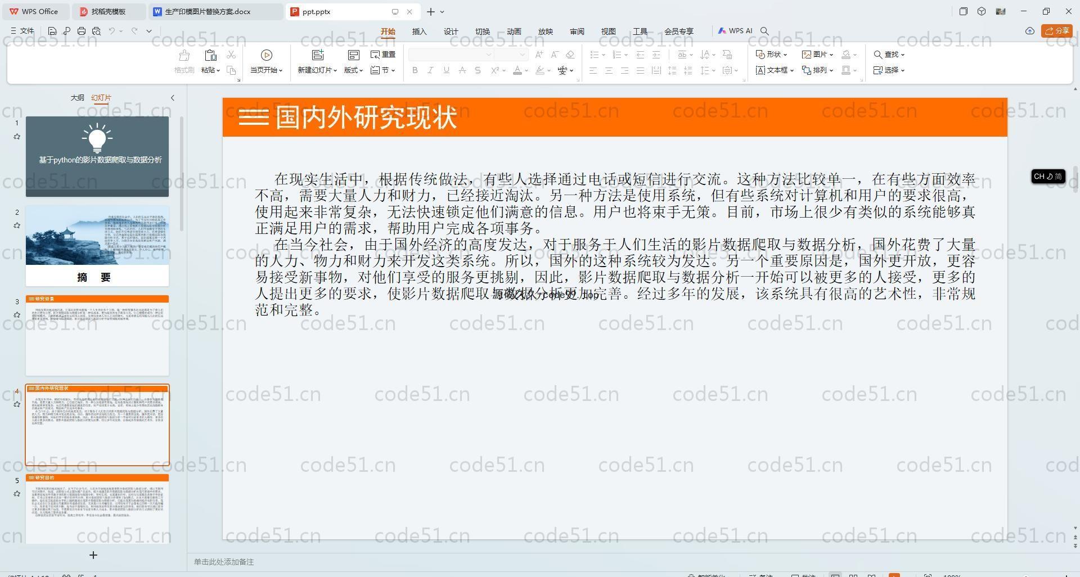Image resolution: width=1080 pixels, height=577 pixels.
Task: Click the Print Preview icon
Action: click(x=96, y=31)
